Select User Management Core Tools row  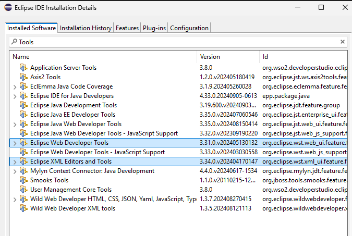click(178, 190)
